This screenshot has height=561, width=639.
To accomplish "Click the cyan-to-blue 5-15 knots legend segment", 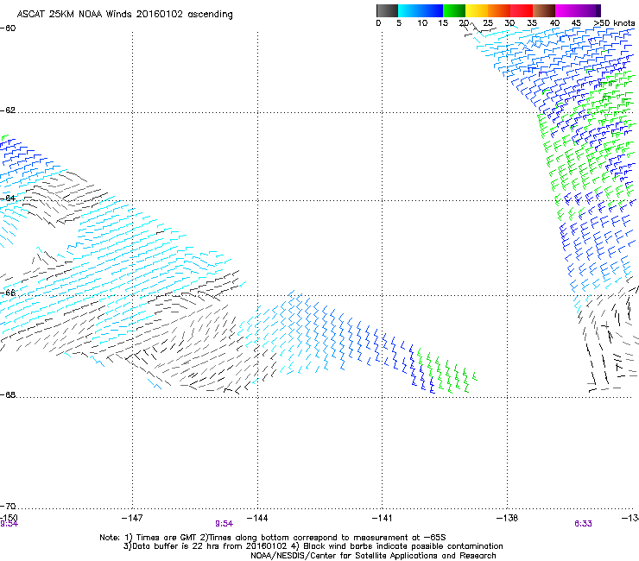I will [x=421, y=10].
